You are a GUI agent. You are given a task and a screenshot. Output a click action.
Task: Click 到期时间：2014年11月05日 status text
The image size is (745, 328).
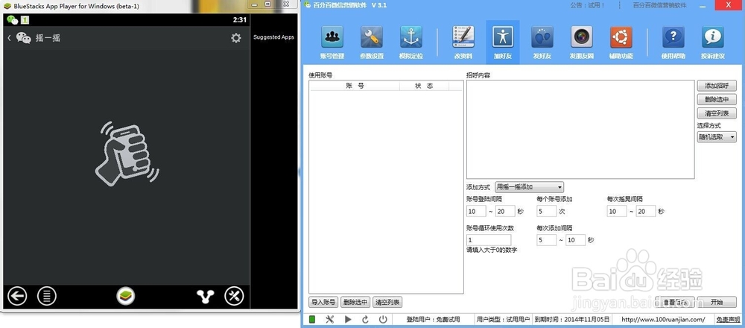[571, 320]
